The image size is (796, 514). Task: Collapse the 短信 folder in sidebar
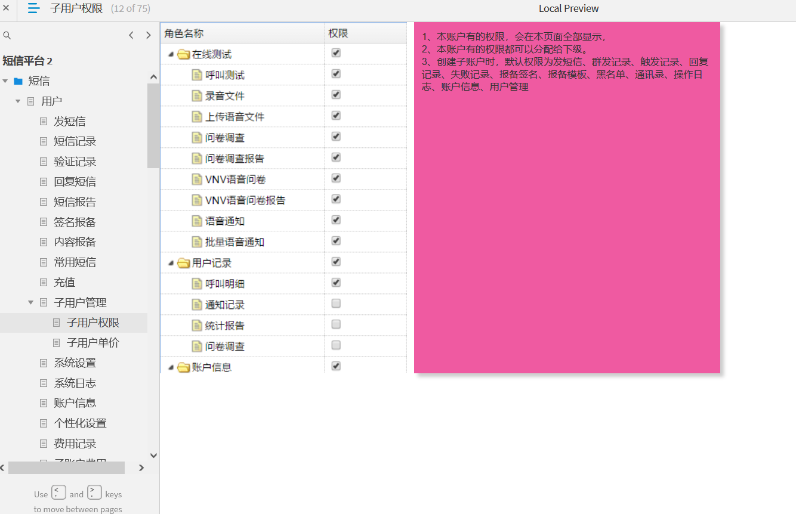tap(5, 81)
